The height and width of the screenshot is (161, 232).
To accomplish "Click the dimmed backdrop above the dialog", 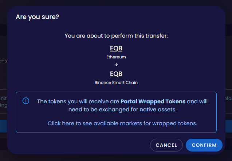I will point(116,3).
